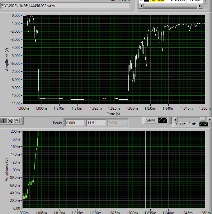
Task: Click the 1.800m x-axis label on upper graph
Action: (x=23, y=108)
